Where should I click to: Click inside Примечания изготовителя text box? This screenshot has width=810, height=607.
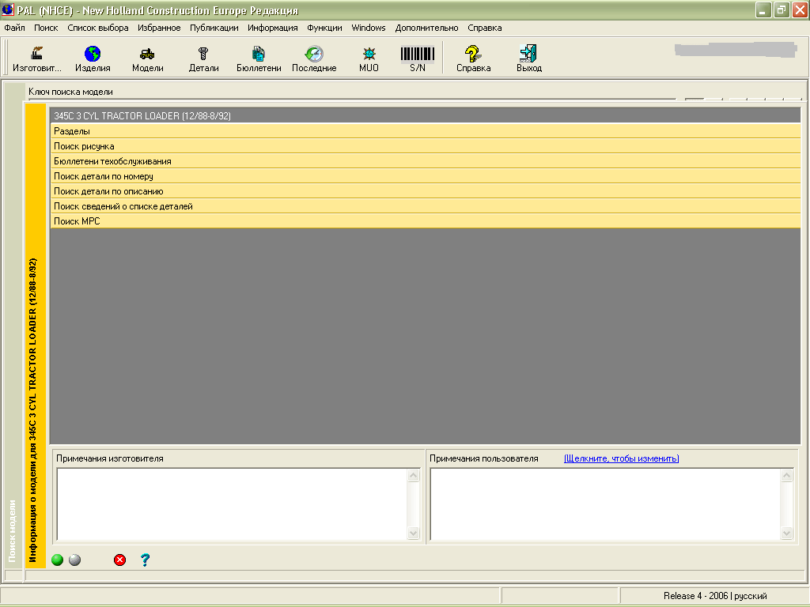point(232,503)
